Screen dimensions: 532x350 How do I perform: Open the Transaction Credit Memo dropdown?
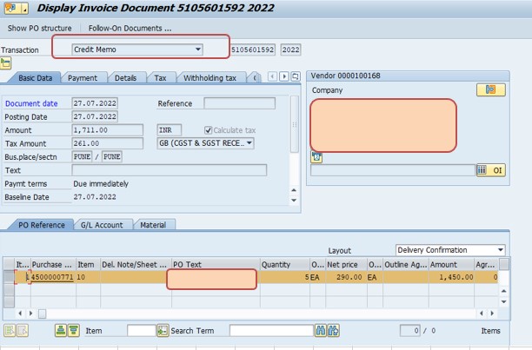coord(198,50)
